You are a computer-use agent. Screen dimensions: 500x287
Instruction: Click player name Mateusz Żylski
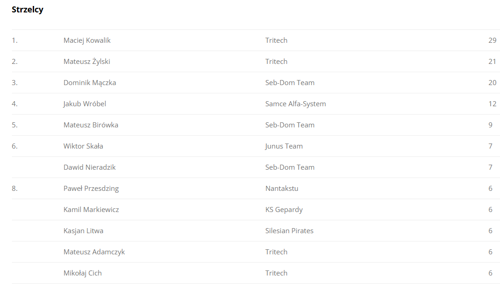[x=87, y=62]
